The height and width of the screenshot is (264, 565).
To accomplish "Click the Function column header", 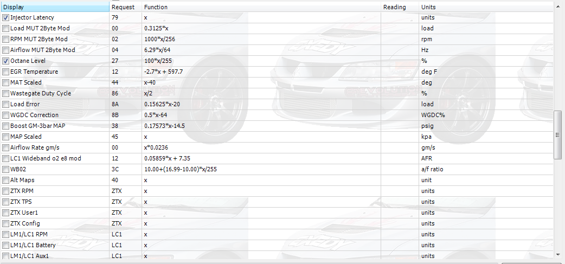I will 260,7.
